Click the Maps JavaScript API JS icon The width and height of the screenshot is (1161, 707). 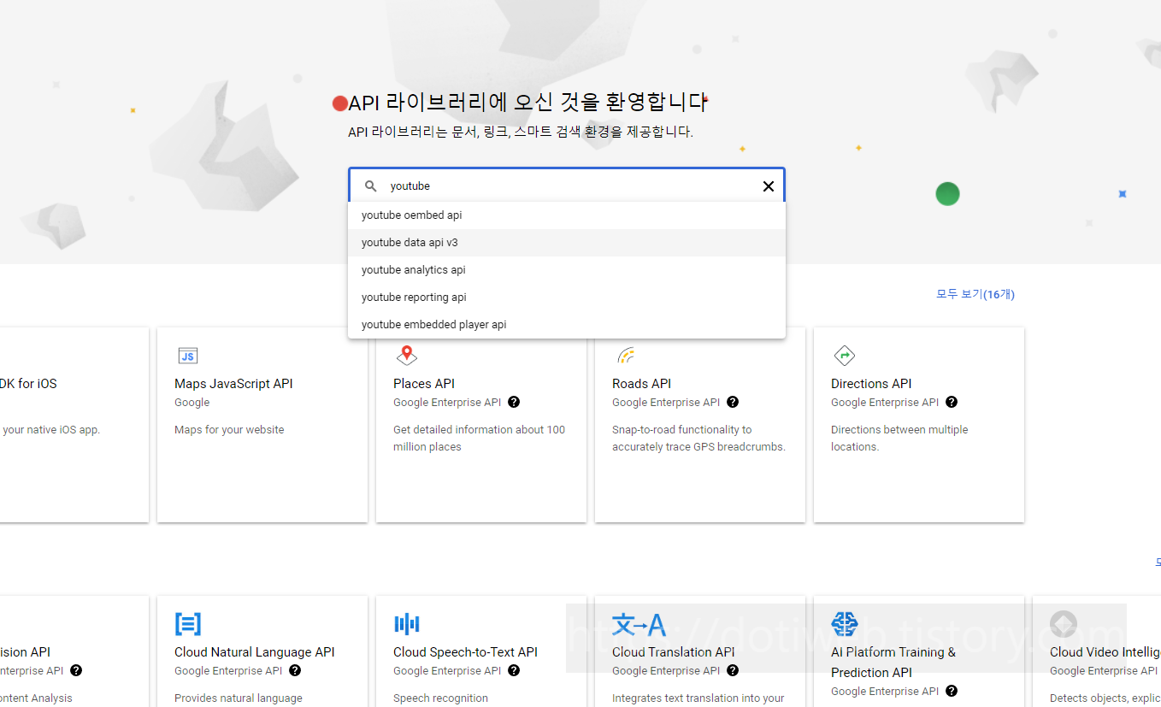187,356
